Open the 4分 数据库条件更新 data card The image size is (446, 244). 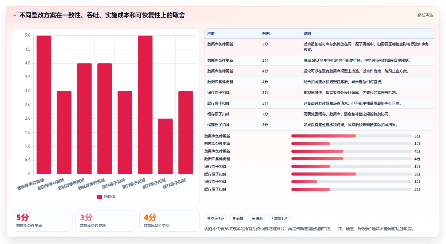point(169,220)
